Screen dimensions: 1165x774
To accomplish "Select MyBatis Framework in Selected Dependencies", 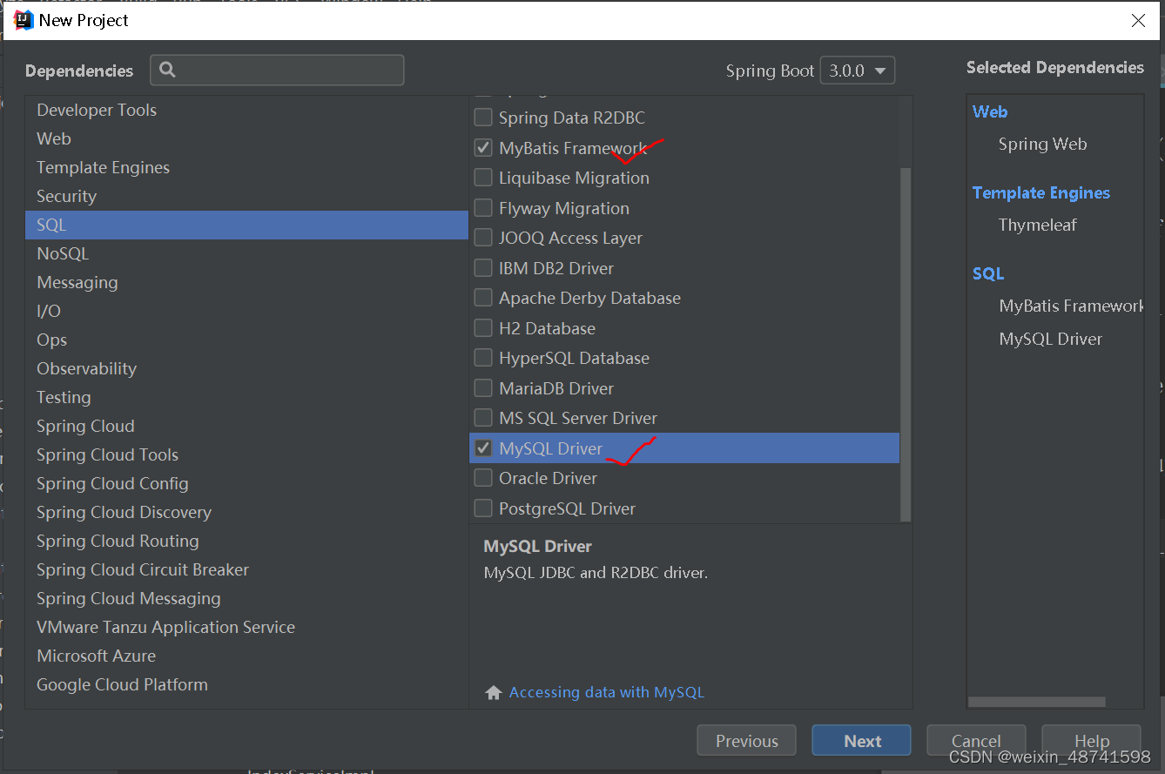I will coord(1071,306).
